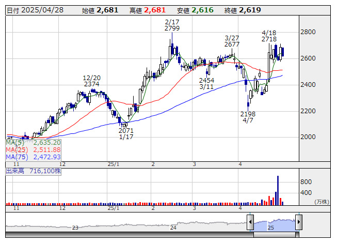Select the MA(5) legend entry
The image size is (337, 243).
coord(34,142)
